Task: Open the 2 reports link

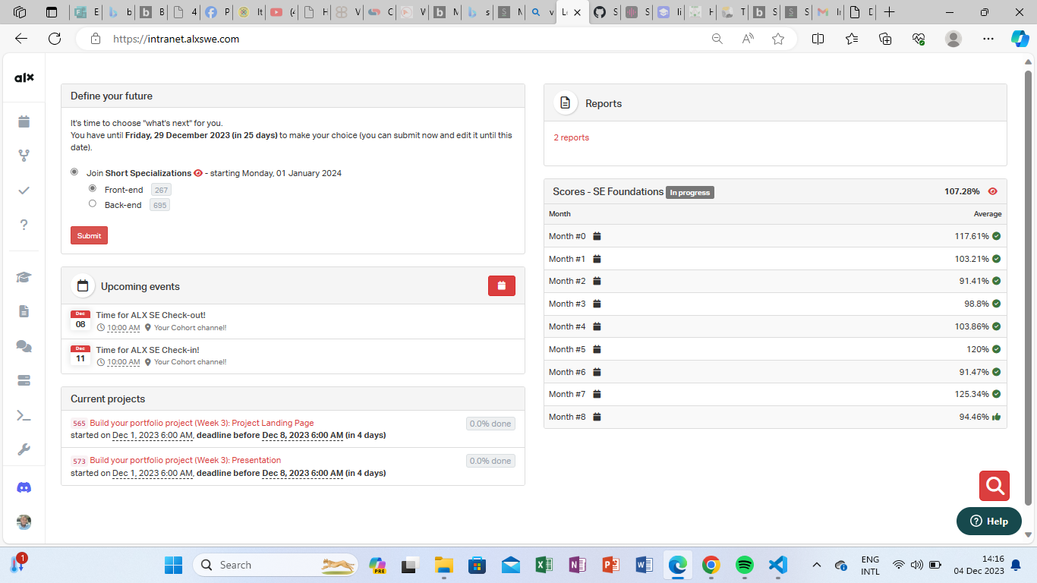Action: point(571,137)
